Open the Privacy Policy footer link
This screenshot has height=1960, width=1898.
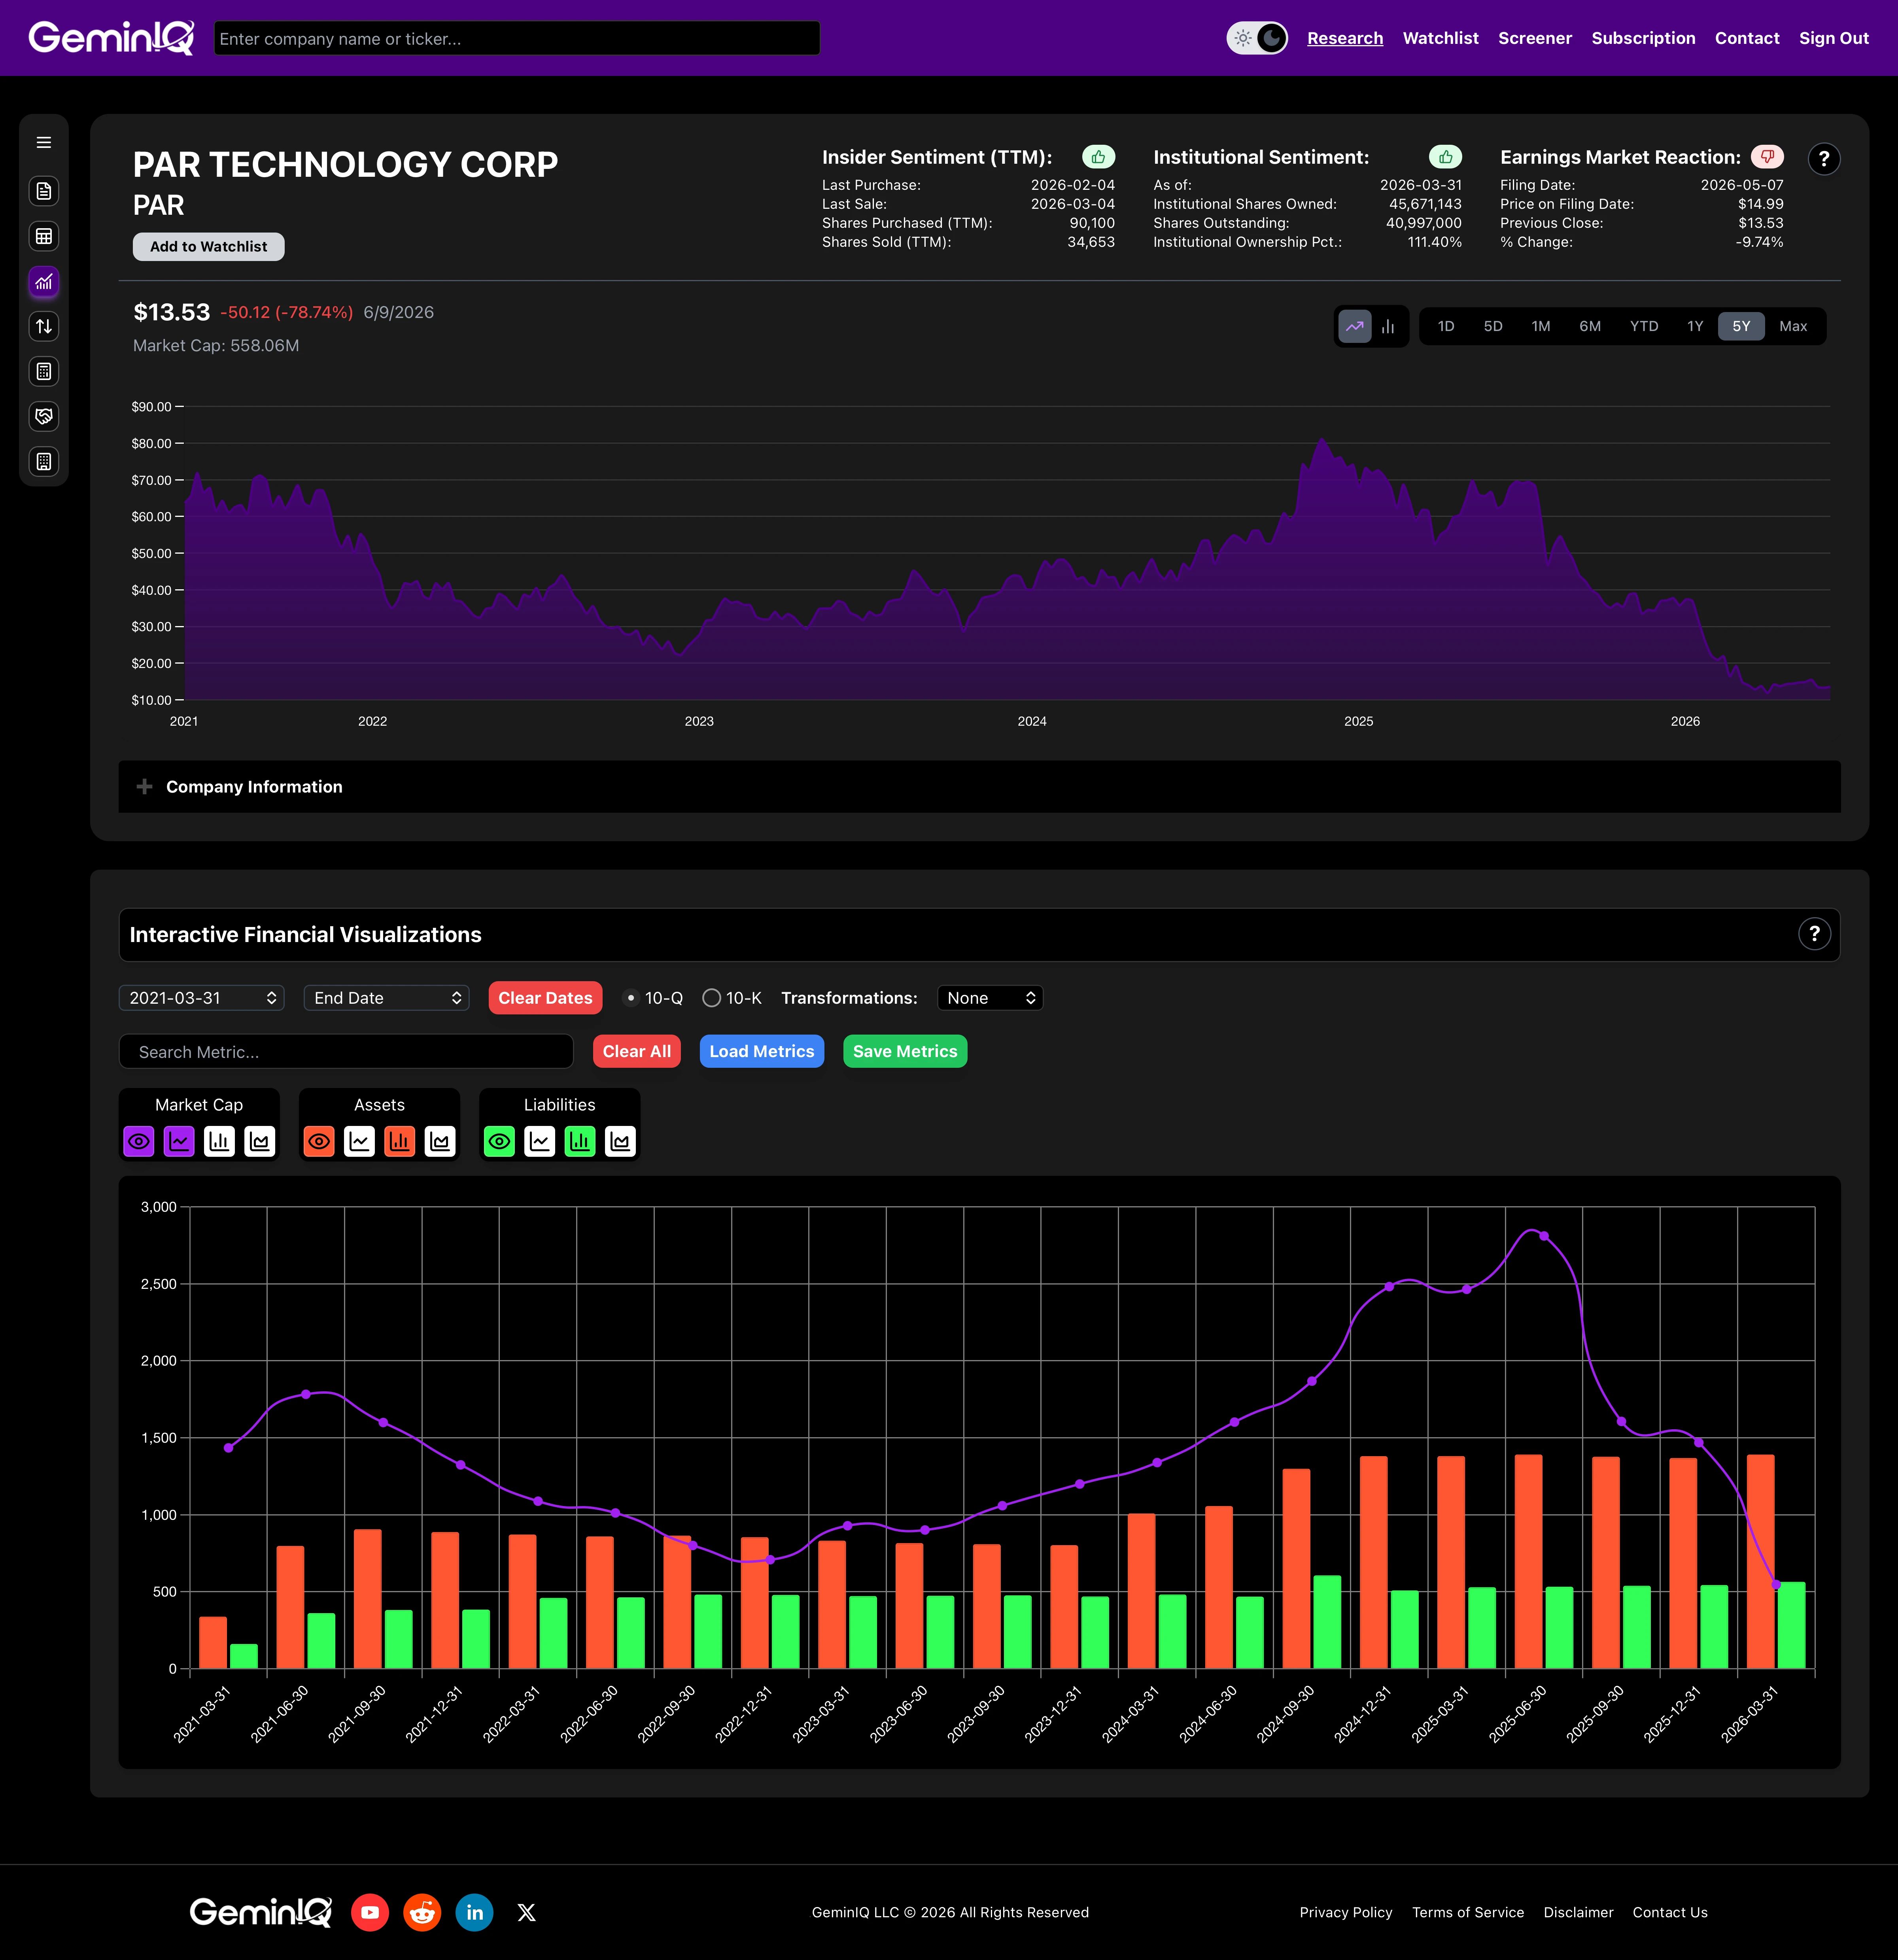point(1346,1912)
